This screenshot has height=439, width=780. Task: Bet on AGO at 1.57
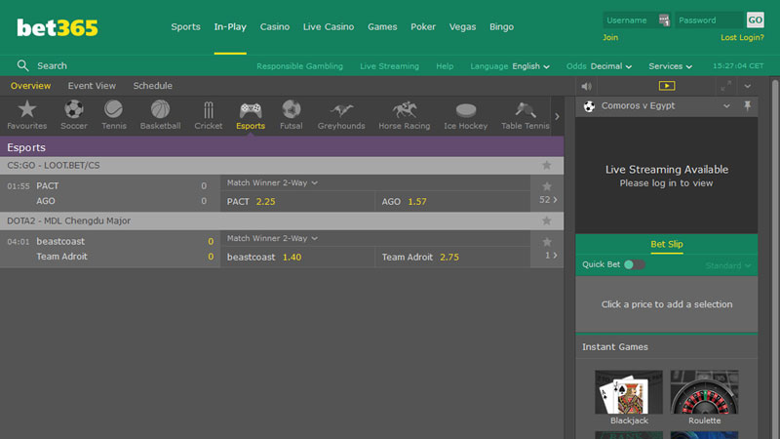[x=452, y=202]
